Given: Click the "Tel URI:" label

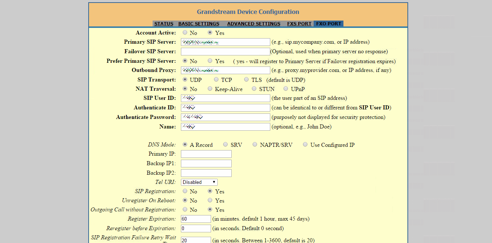Looking at the screenshot, I should tap(165, 182).
